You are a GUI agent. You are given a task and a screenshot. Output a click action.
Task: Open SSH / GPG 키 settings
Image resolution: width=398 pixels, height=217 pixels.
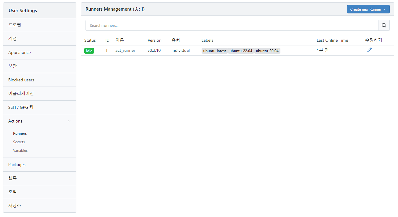(x=40, y=107)
